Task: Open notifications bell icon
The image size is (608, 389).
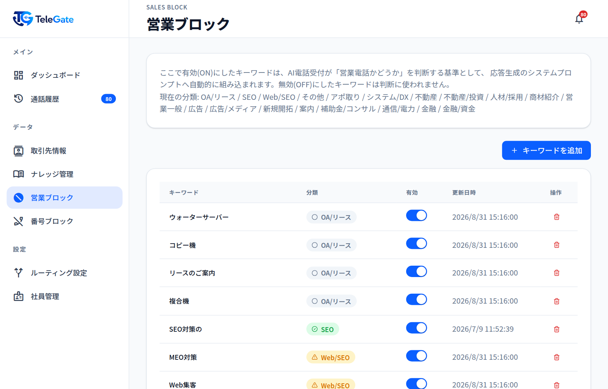Action: [579, 19]
